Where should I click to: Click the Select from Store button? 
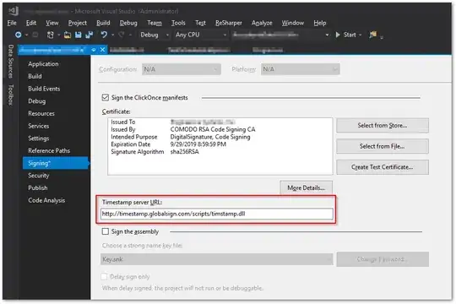point(383,125)
